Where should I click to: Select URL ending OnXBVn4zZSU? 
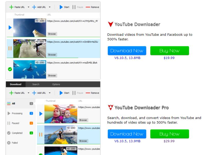point(73,42)
